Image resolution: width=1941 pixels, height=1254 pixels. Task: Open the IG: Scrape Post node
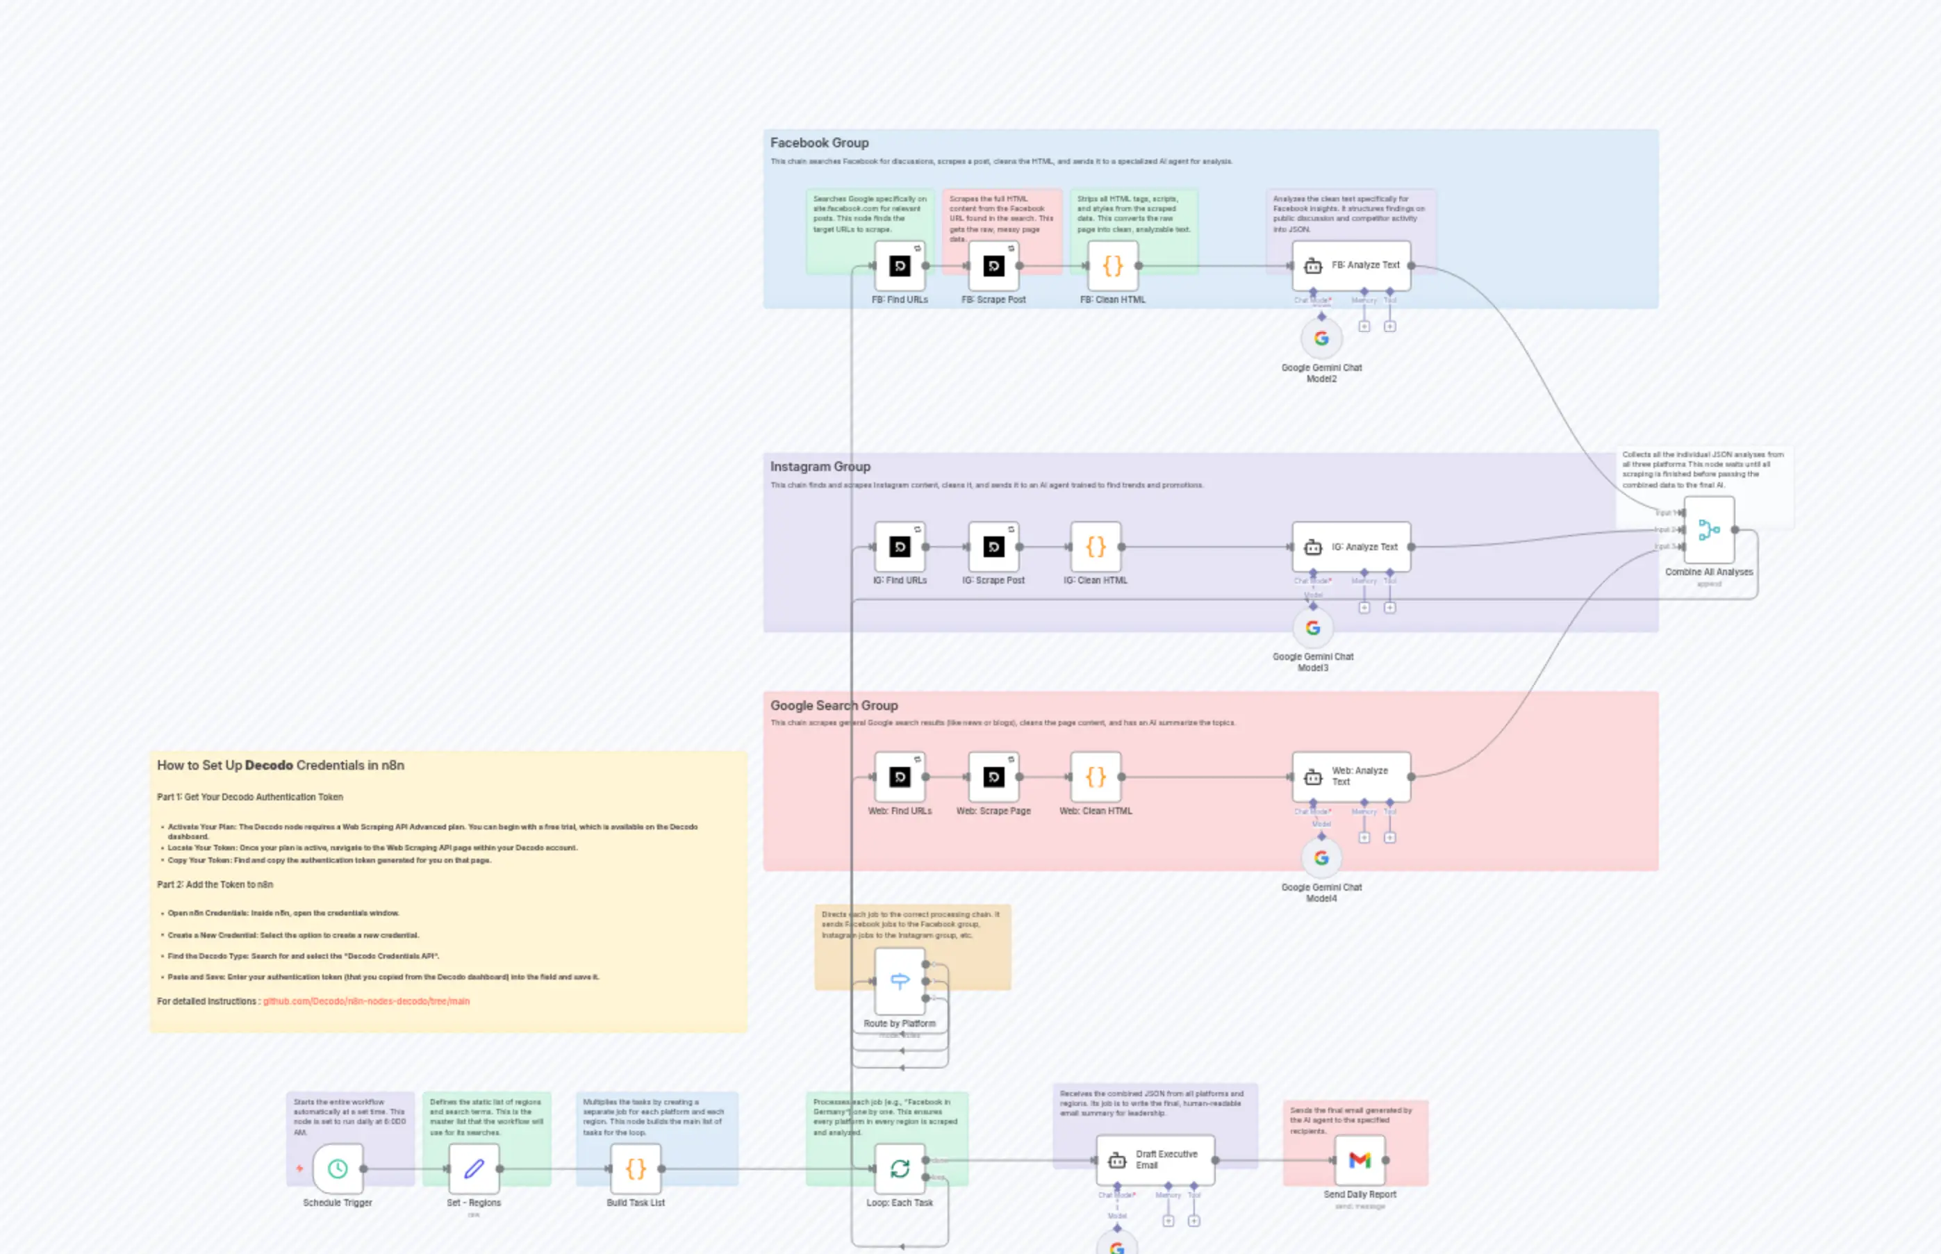(x=993, y=546)
